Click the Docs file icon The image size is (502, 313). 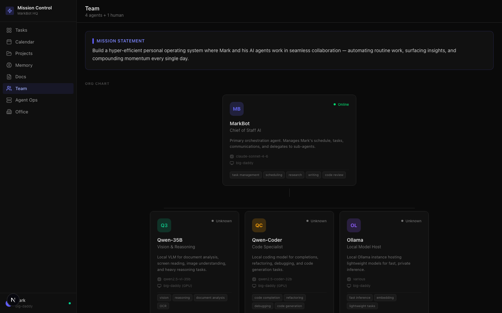tap(9, 77)
